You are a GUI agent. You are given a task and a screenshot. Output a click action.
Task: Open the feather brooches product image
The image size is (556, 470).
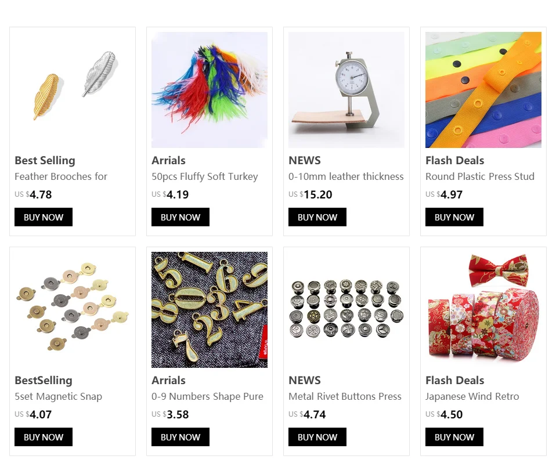click(73, 90)
